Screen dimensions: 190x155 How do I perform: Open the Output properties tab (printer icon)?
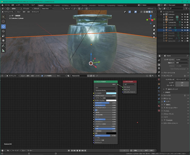click(159, 69)
